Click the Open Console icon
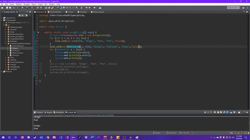The width and height of the screenshot is (250, 140). click(239, 112)
